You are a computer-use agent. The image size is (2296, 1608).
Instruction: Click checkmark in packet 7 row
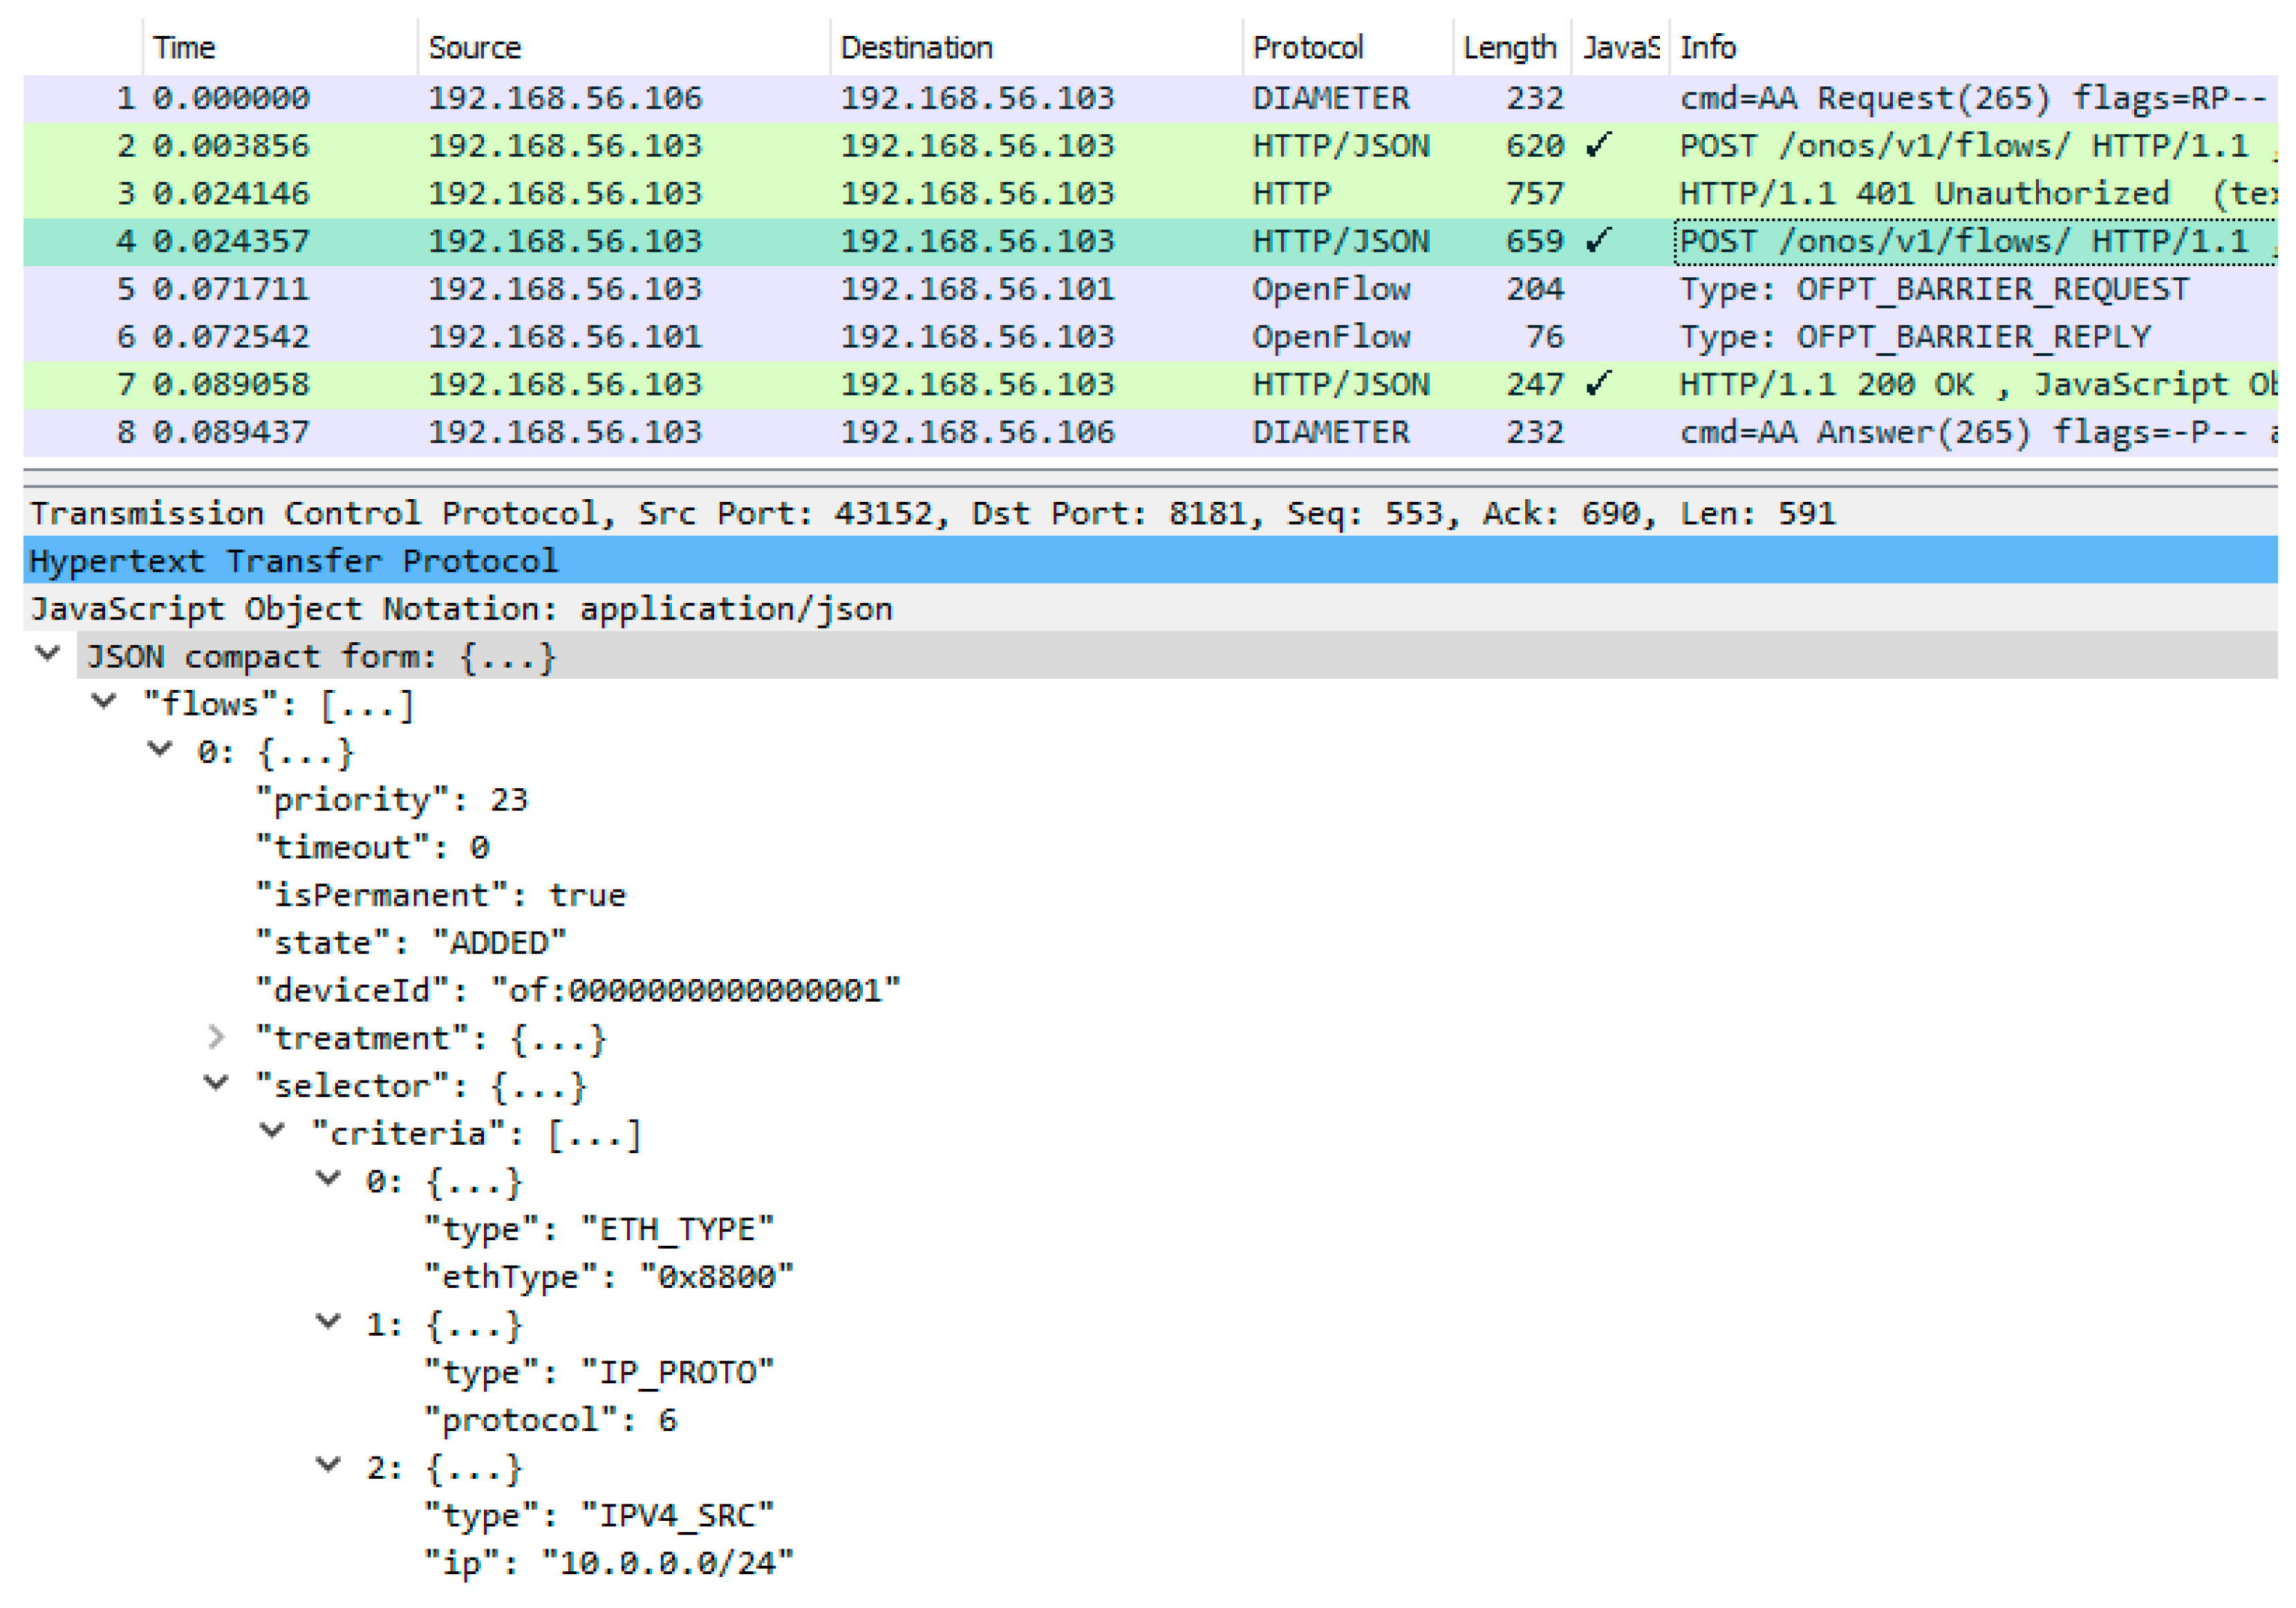pos(1598,384)
